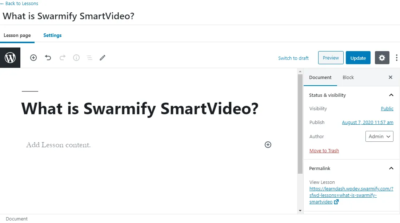Viewport: 400px width, 223px height.
Task: Toggle the settings gear sidebar
Action: coord(382,58)
